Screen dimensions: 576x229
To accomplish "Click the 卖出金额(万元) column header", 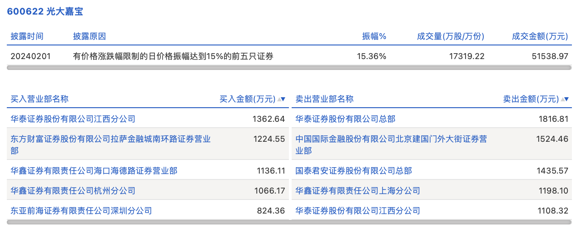I will tap(531, 99).
